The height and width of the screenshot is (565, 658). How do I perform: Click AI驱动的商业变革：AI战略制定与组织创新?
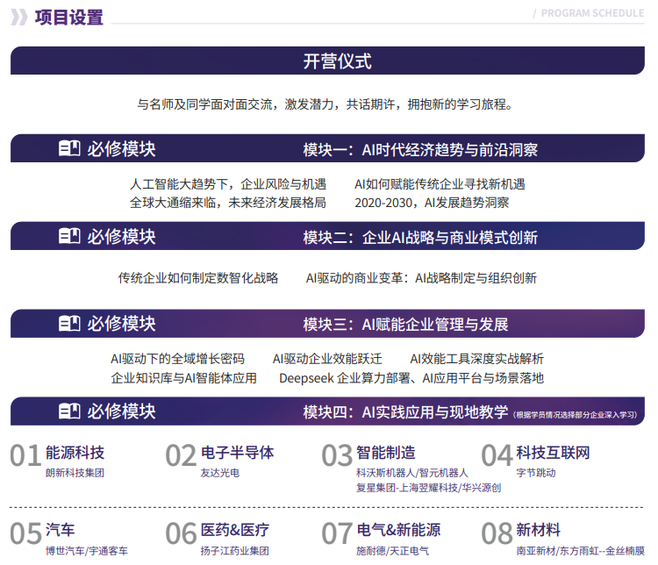click(421, 277)
